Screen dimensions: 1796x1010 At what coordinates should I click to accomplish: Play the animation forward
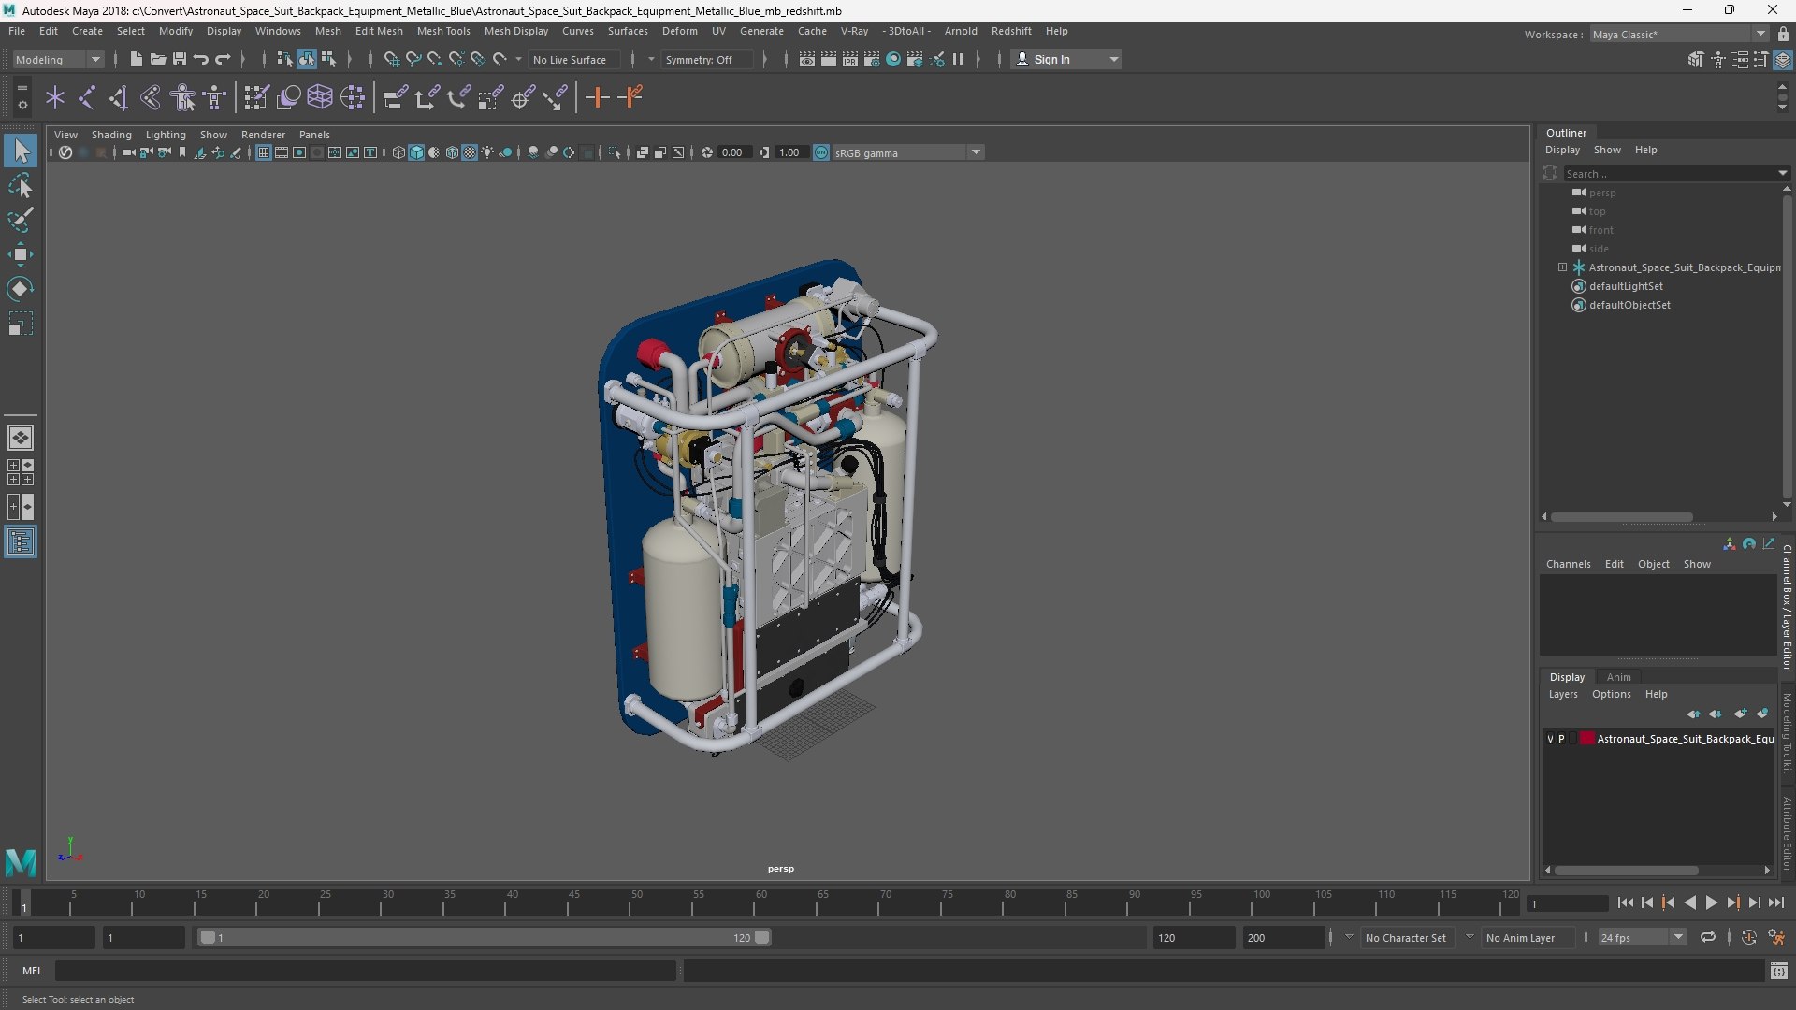click(x=1711, y=902)
